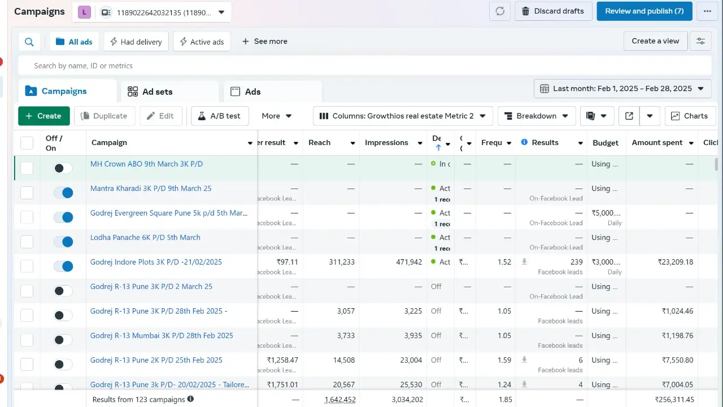Click Review and publish (7) button

(644, 11)
